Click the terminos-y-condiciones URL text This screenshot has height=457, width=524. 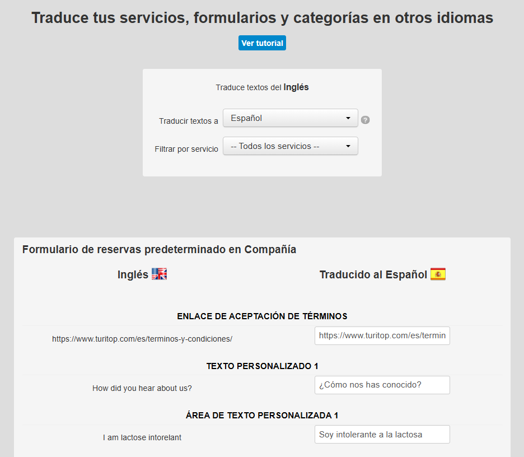tap(142, 339)
